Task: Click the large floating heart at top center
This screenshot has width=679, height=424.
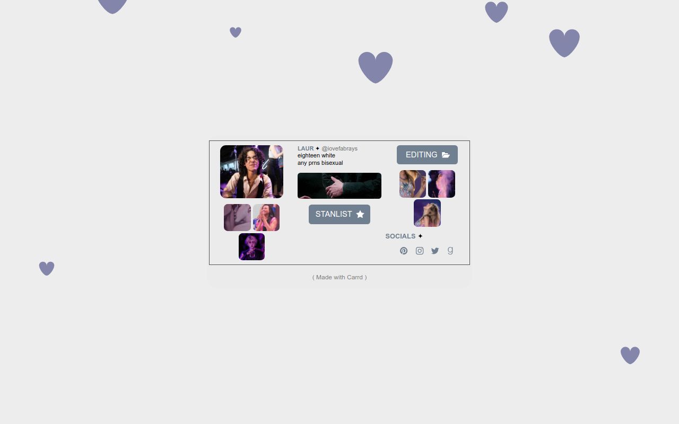Action: [x=376, y=67]
